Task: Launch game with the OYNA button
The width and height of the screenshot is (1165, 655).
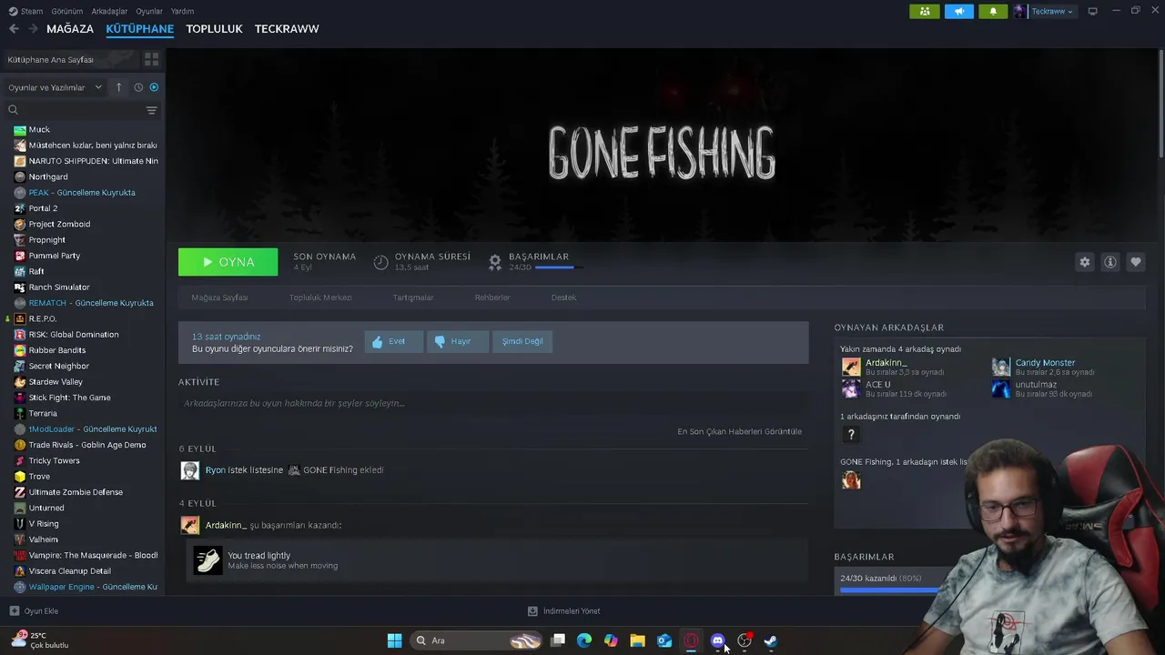Action: point(228,262)
